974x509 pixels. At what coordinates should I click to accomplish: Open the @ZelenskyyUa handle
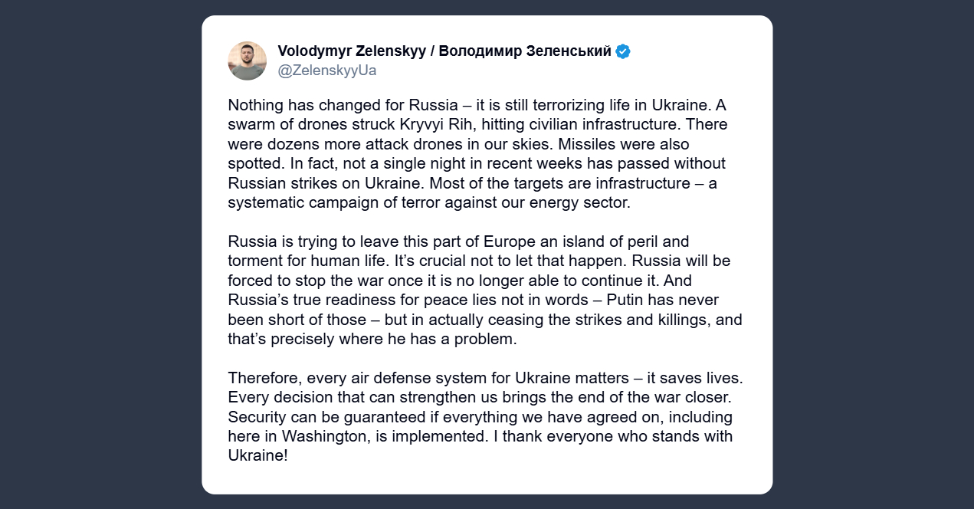(327, 71)
